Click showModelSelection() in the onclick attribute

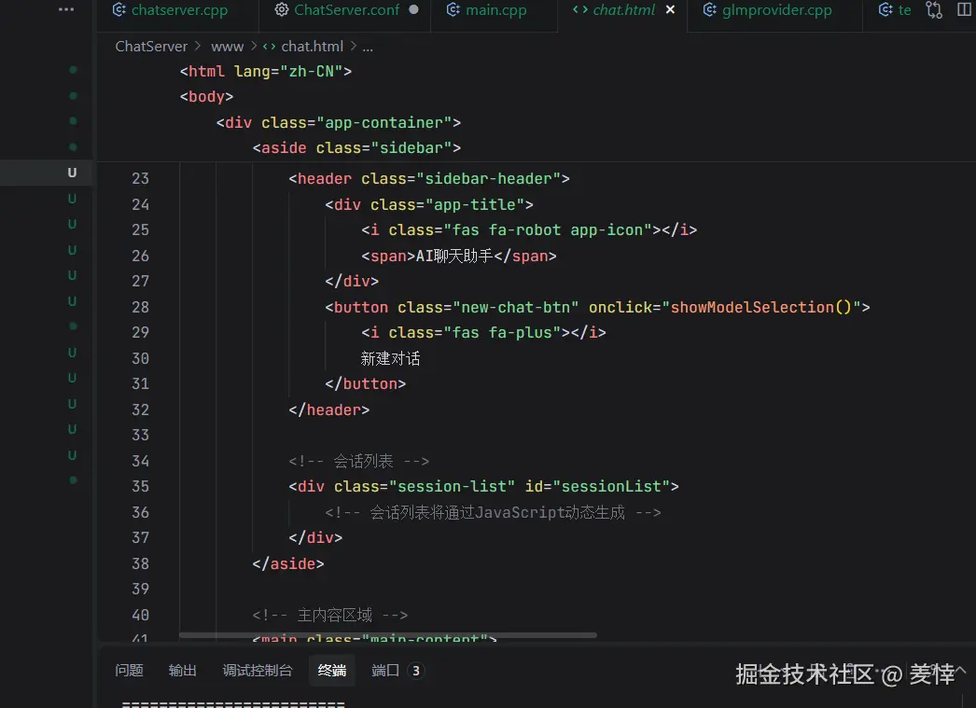coord(760,307)
